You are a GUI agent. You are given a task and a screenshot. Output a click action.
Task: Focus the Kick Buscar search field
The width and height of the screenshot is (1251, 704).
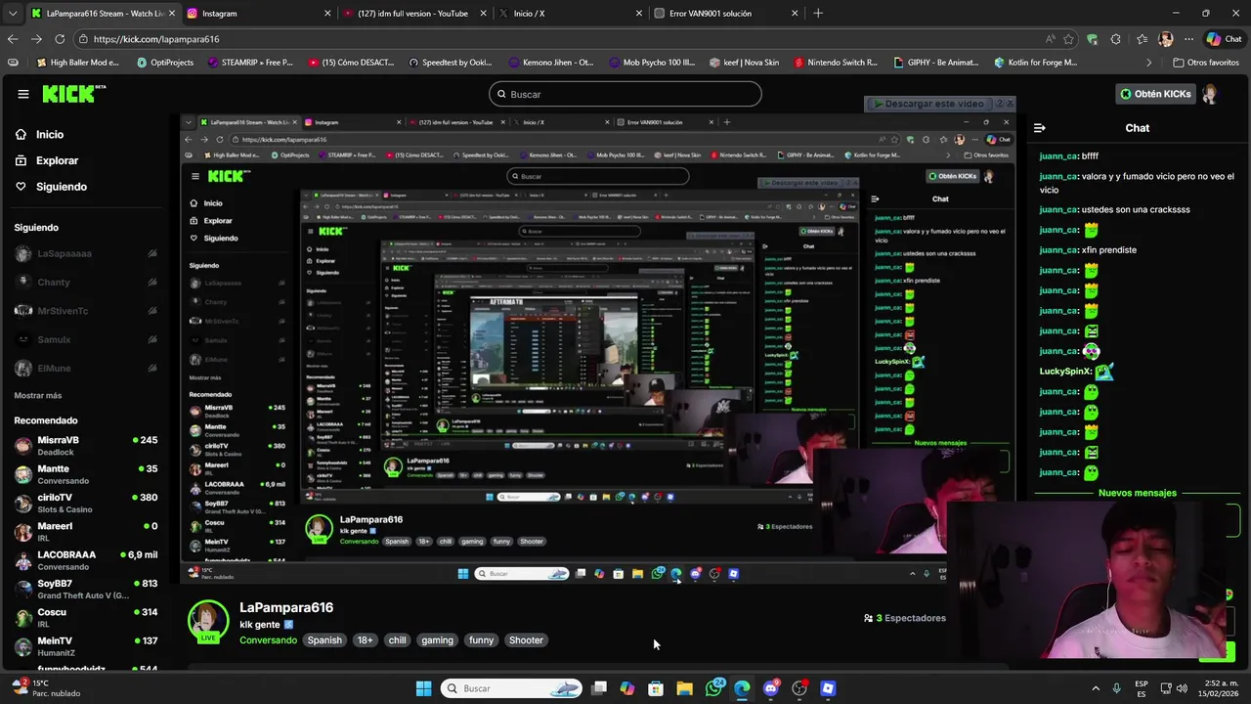(625, 94)
